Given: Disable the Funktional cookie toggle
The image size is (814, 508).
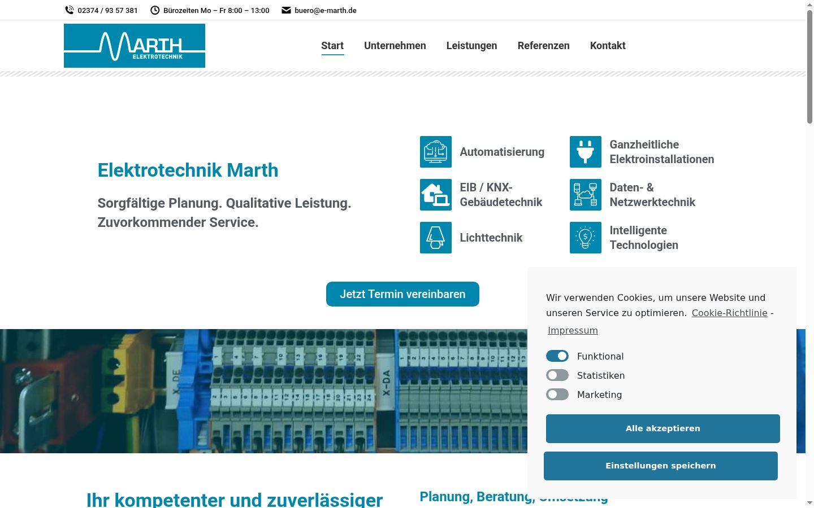Looking at the screenshot, I should point(557,356).
